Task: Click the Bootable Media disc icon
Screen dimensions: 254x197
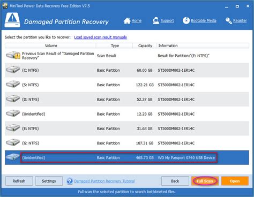Action: point(186,20)
